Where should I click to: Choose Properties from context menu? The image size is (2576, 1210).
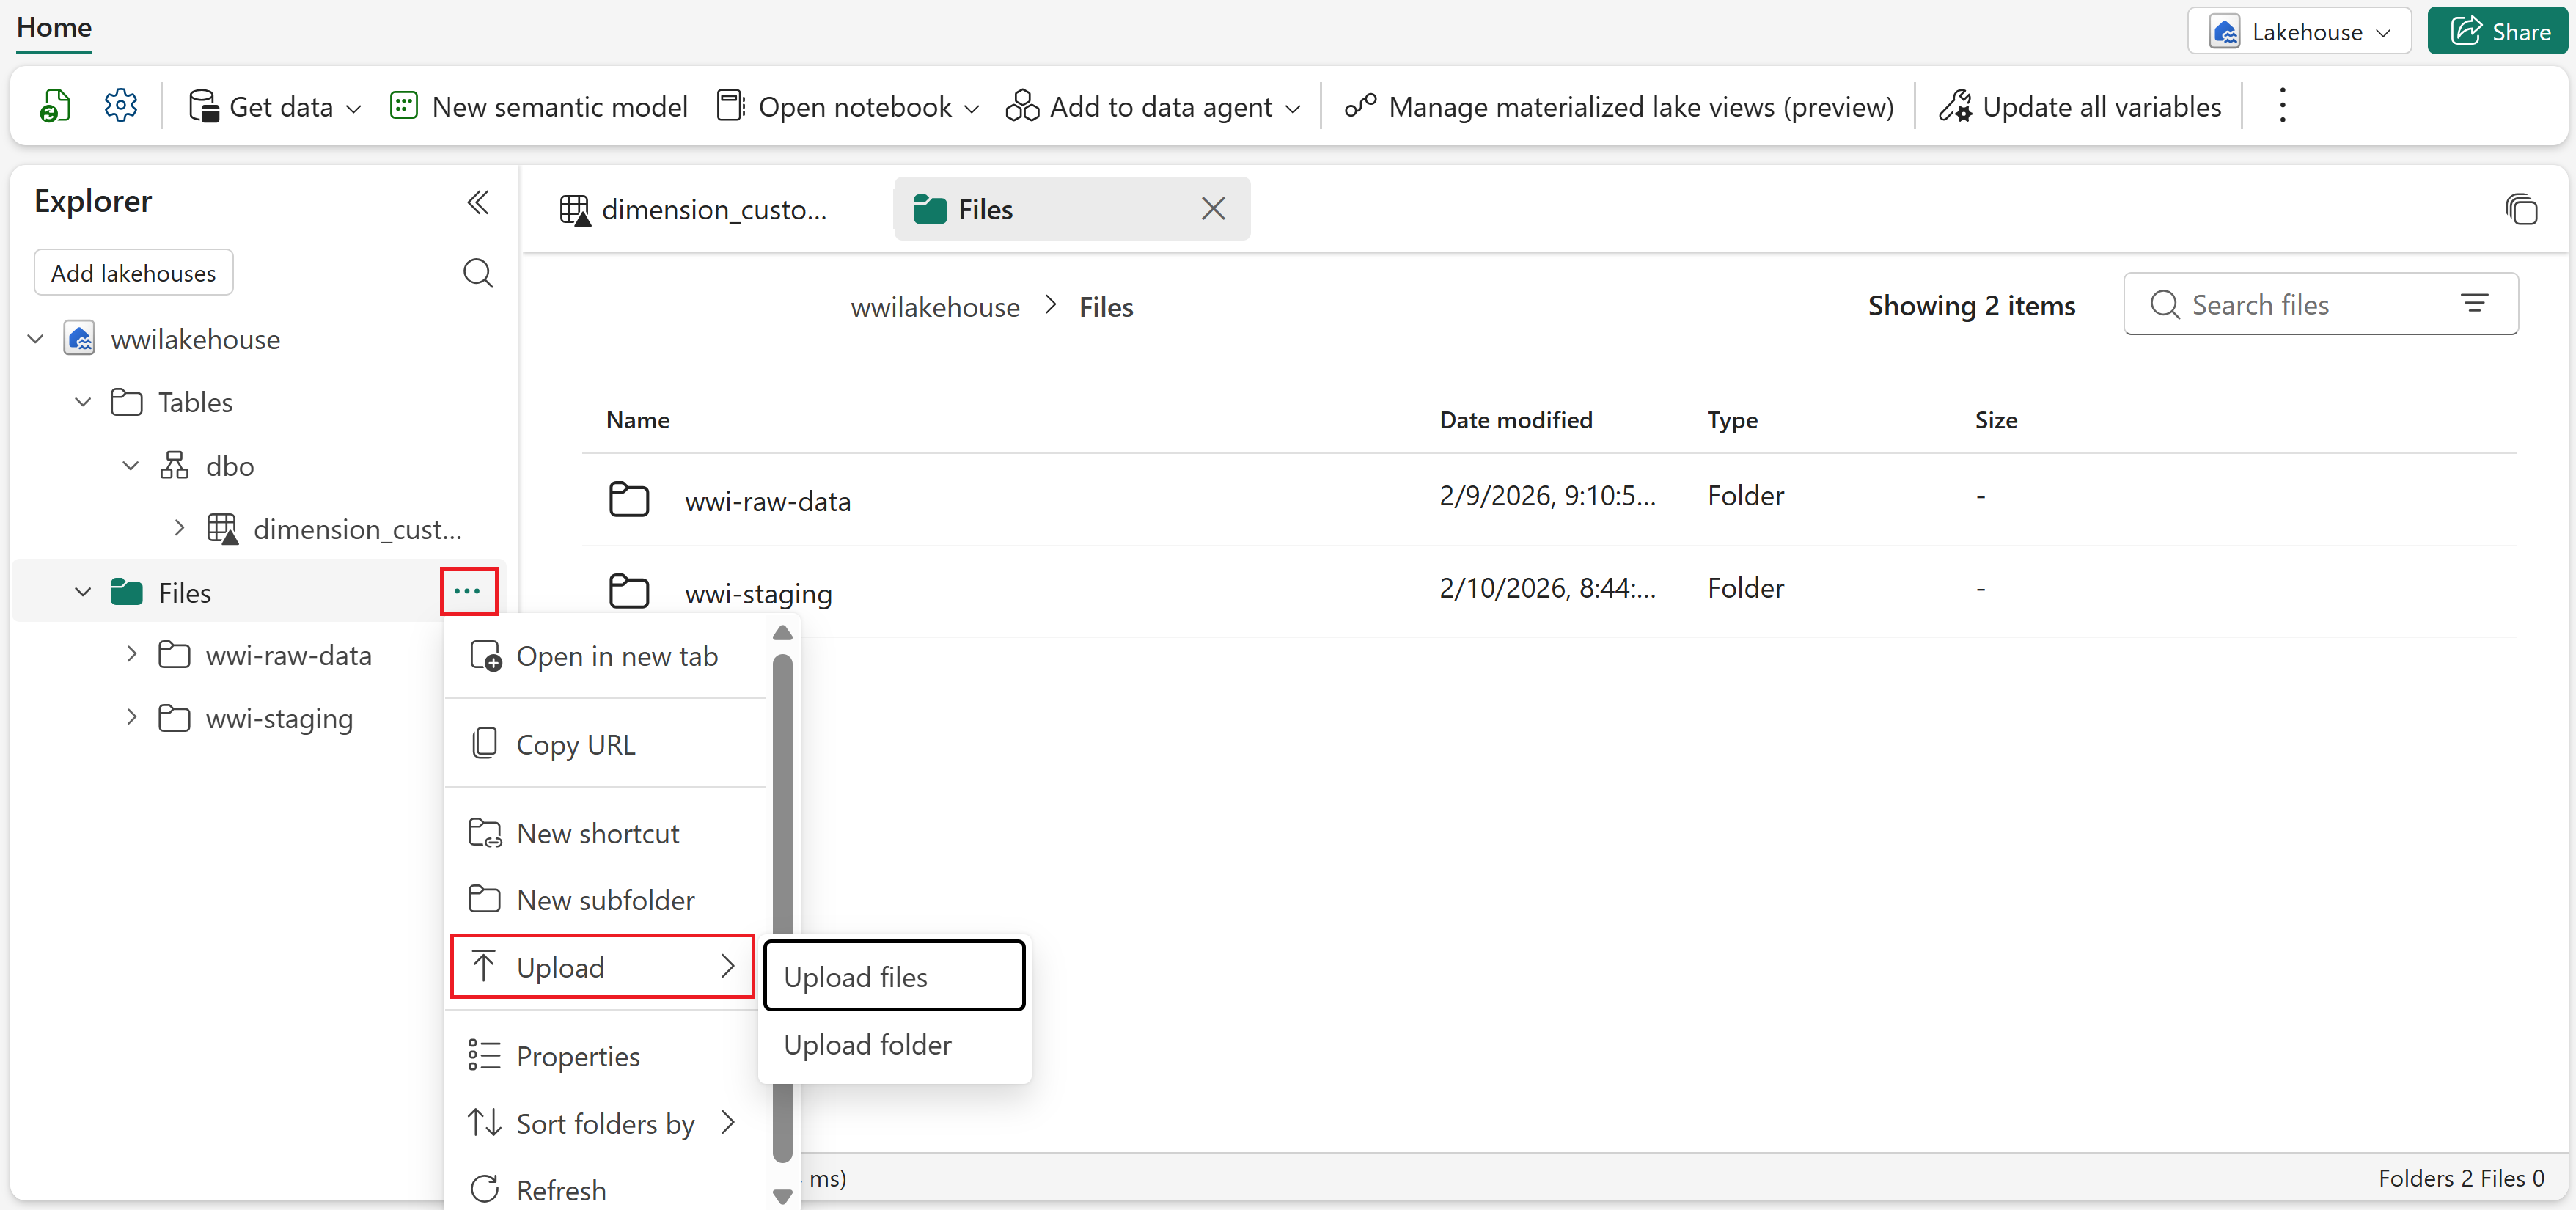[605, 1056]
